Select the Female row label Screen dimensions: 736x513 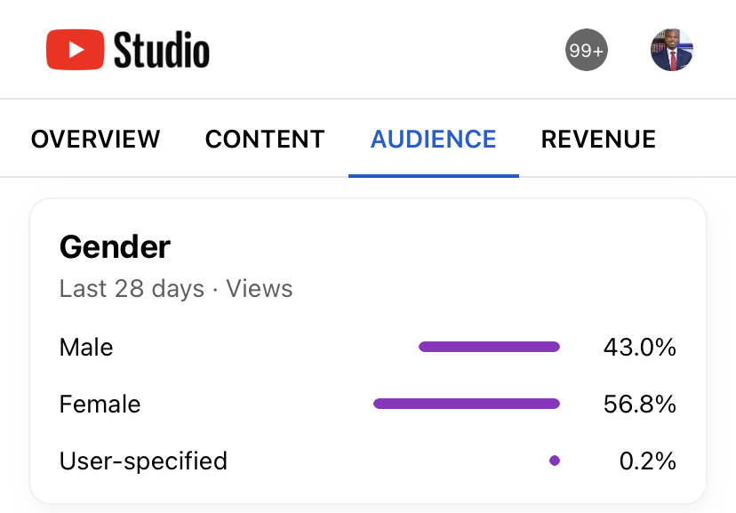click(x=100, y=405)
